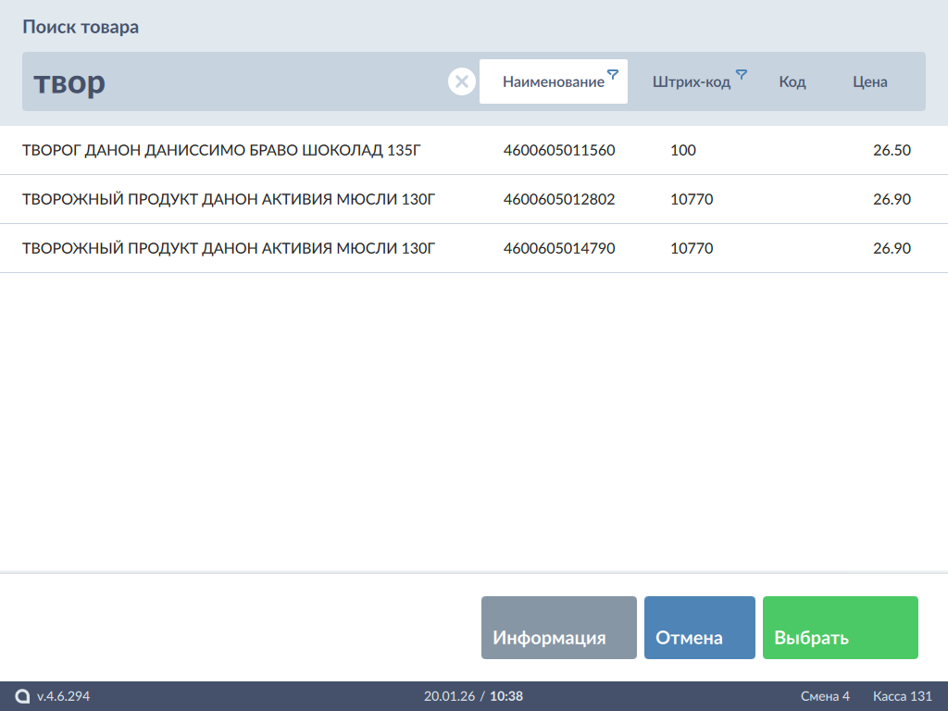Image resolution: width=948 pixels, height=711 pixels.
Task: Click the filter icon next to Наименование
Action: (612, 74)
